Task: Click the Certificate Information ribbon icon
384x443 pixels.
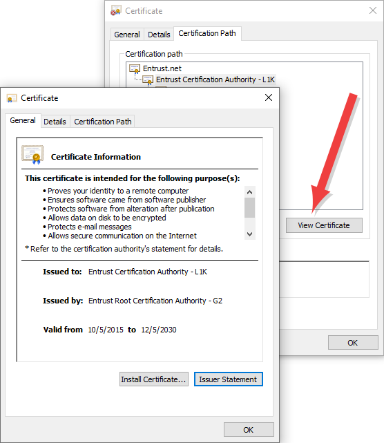Action: click(x=32, y=154)
